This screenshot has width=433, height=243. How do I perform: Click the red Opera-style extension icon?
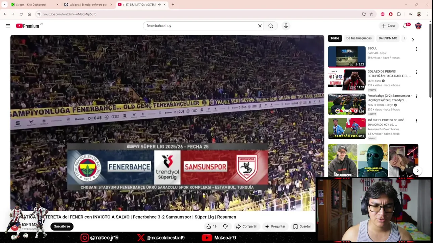click(x=391, y=14)
